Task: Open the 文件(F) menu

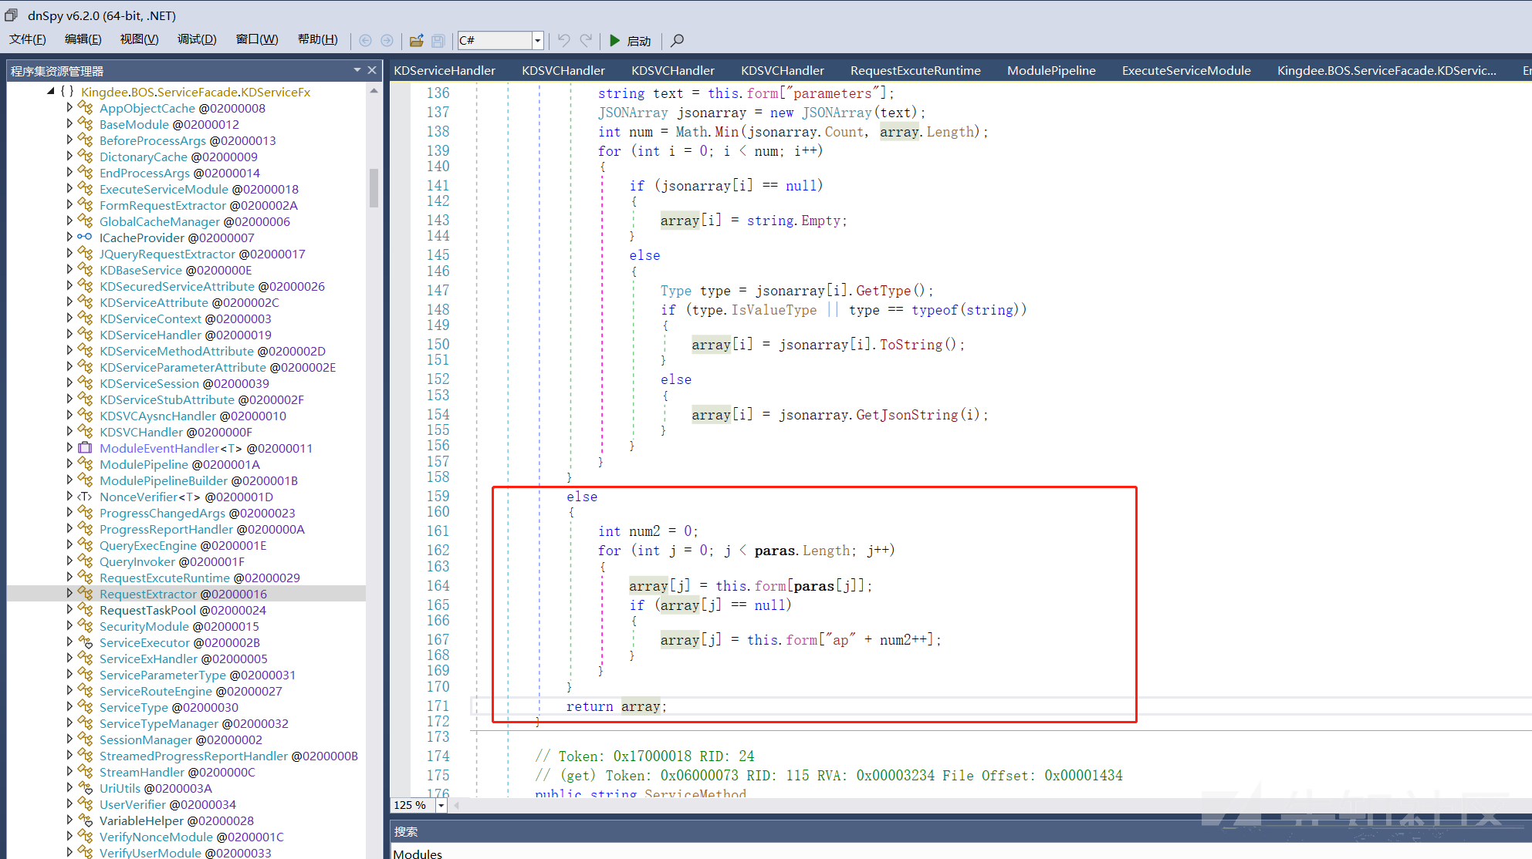Action: (28, 39)
